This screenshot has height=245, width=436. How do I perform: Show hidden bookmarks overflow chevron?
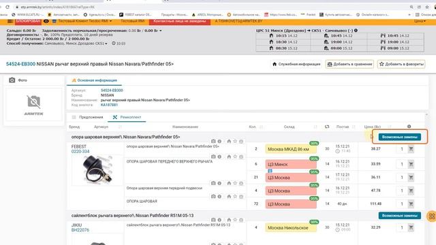[409, 14]
